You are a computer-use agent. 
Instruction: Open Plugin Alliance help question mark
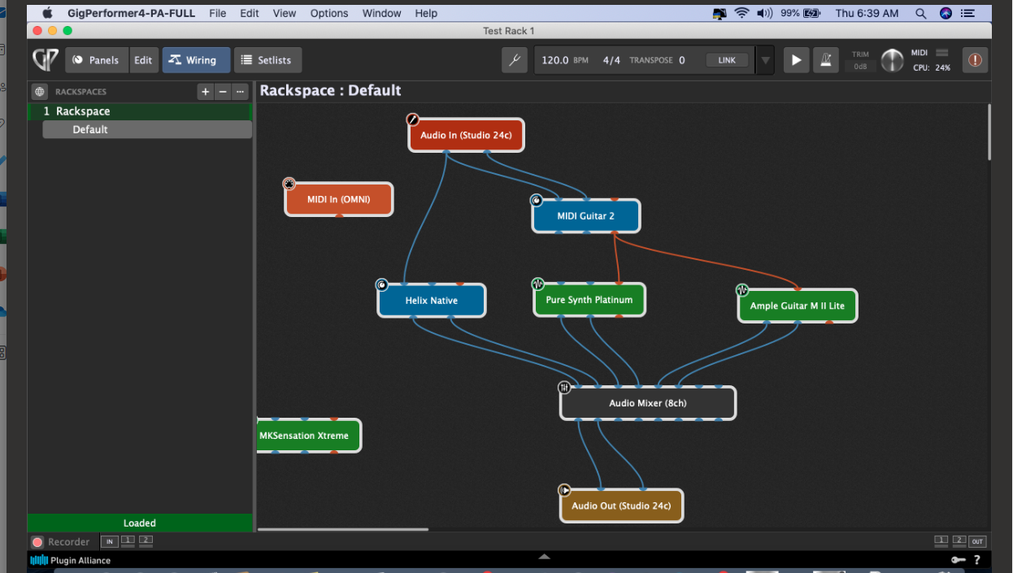[977, 560]
